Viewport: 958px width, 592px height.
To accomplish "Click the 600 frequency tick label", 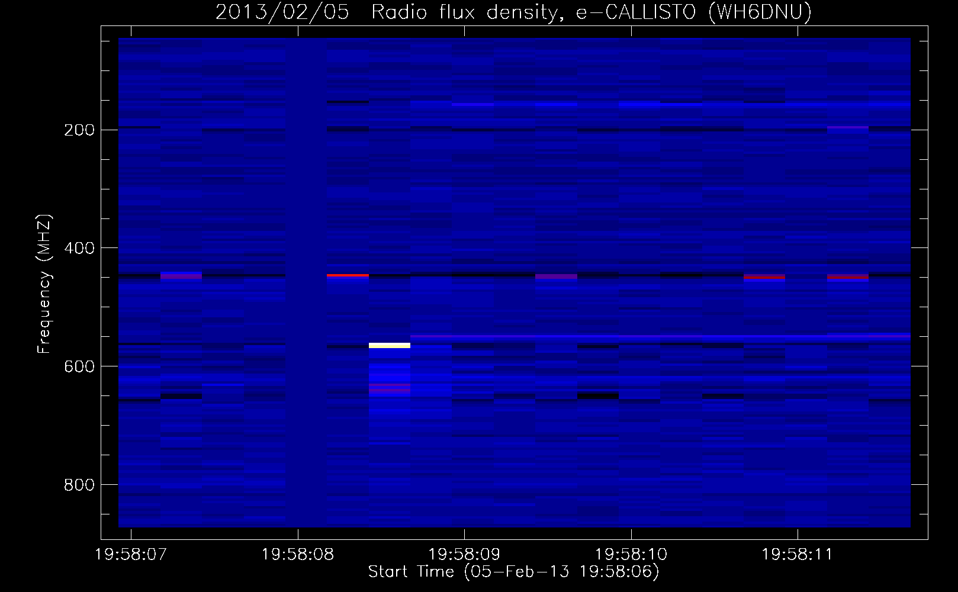I will click(79, 366).
